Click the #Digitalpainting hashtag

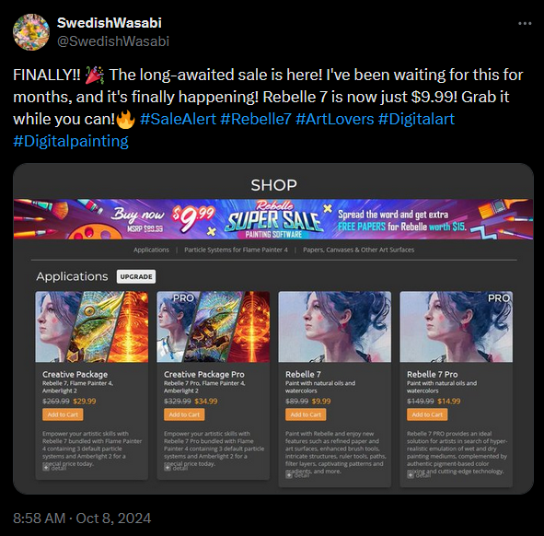71,141
